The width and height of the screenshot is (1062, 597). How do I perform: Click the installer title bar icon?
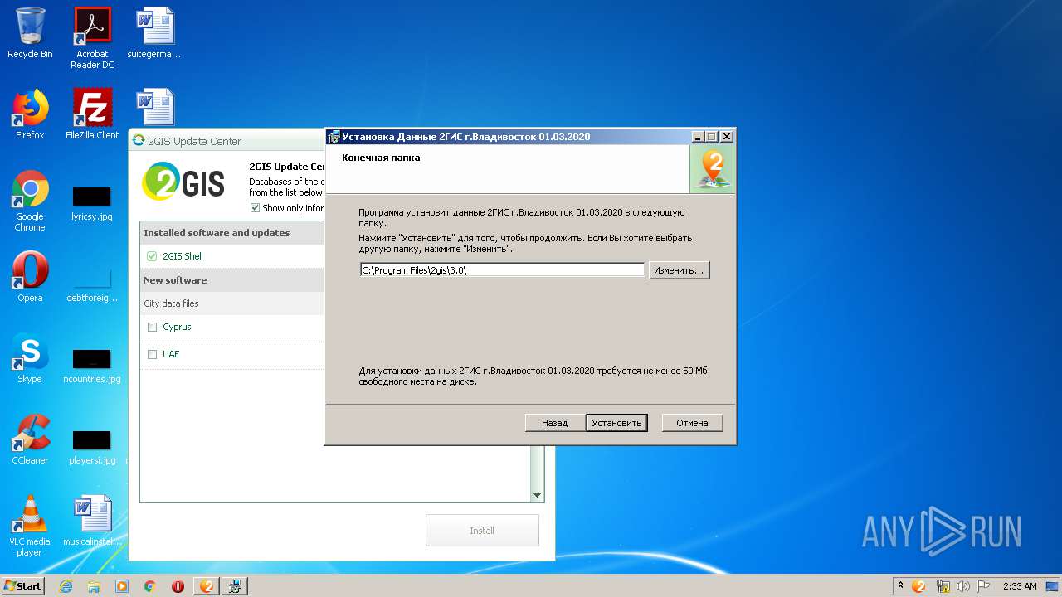pos(334,137)
